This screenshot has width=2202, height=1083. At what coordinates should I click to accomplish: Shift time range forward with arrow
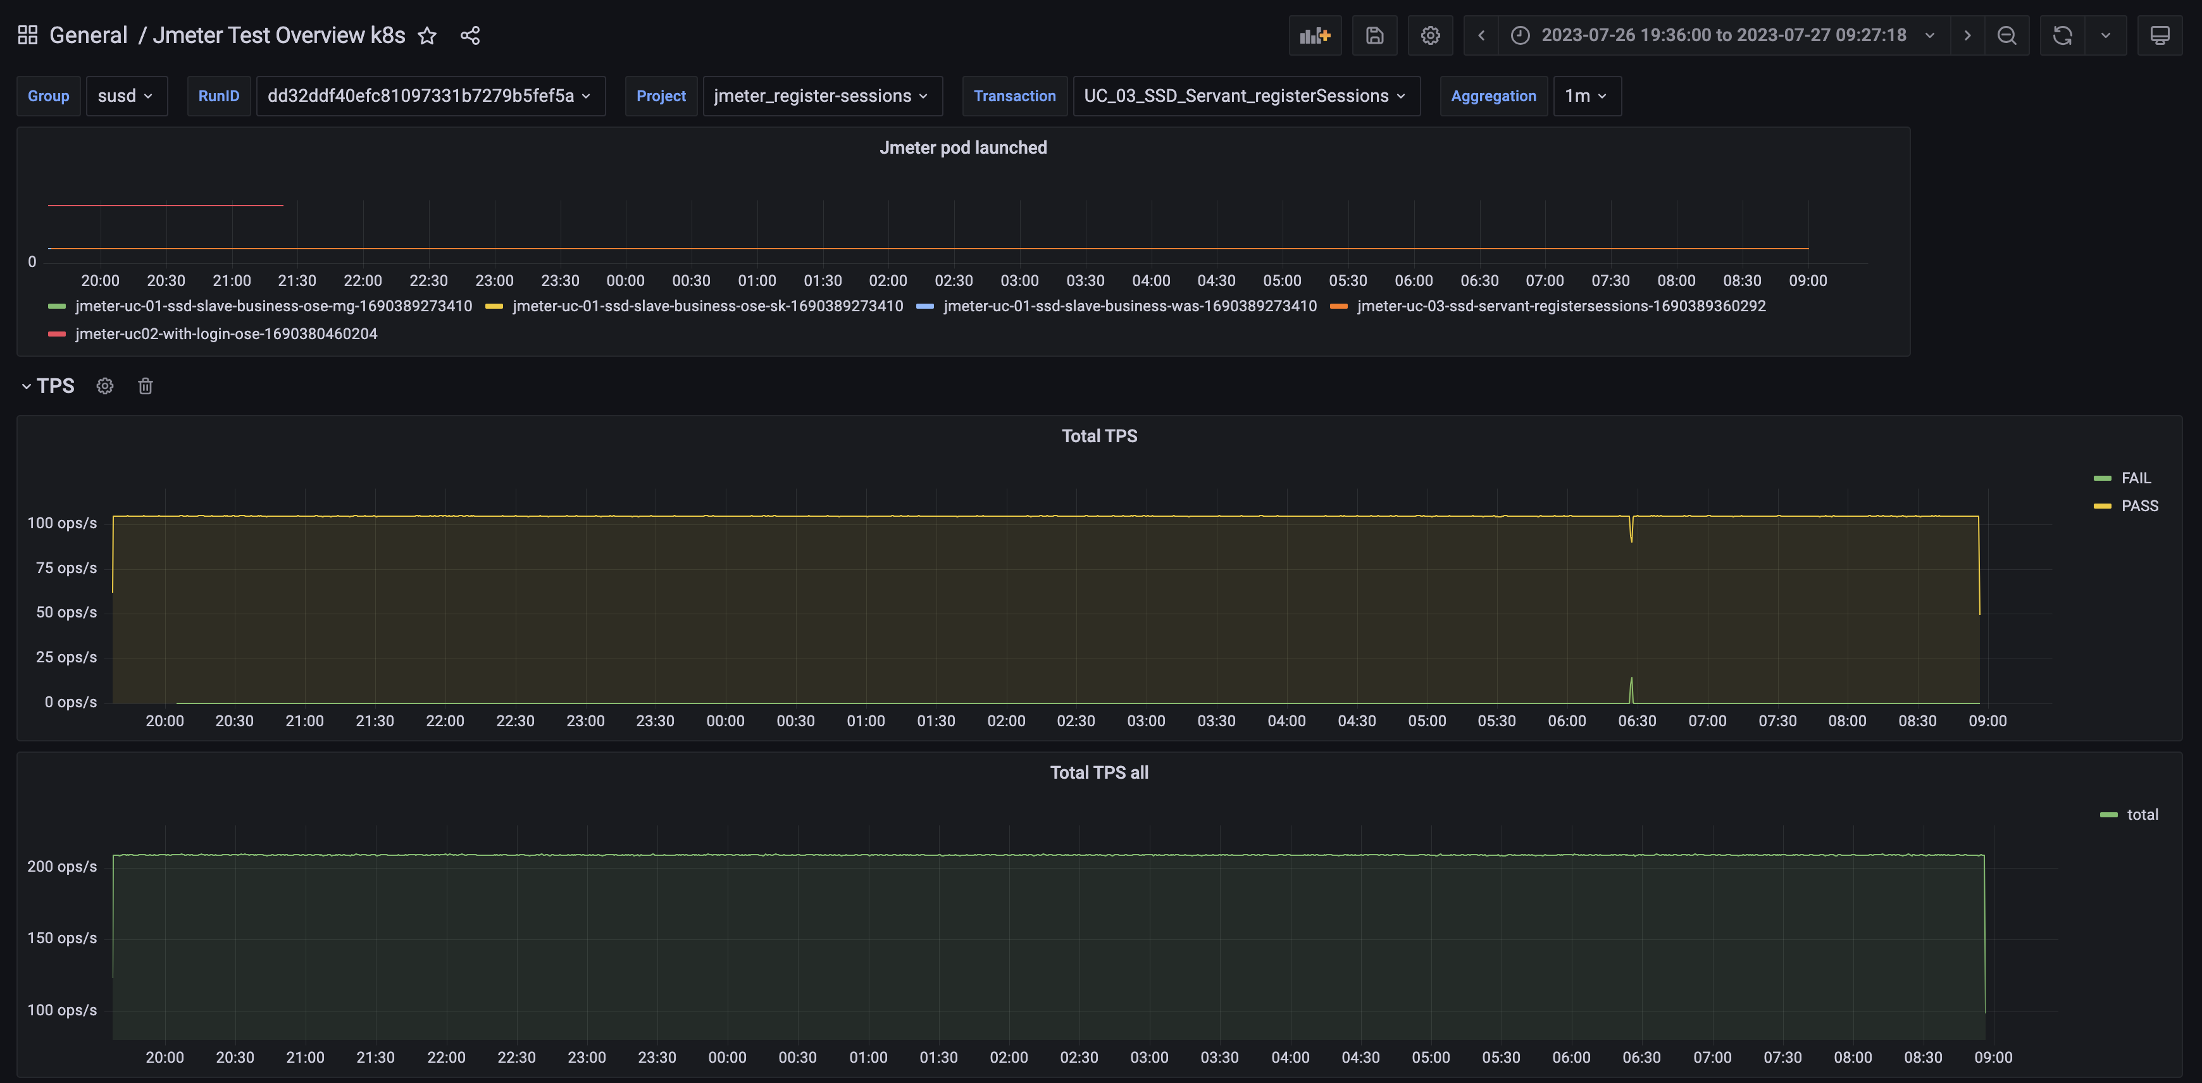(x=1967, y=35)
